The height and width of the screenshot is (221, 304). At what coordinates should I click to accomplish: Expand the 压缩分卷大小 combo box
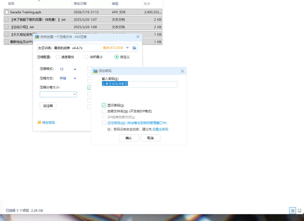74,94
